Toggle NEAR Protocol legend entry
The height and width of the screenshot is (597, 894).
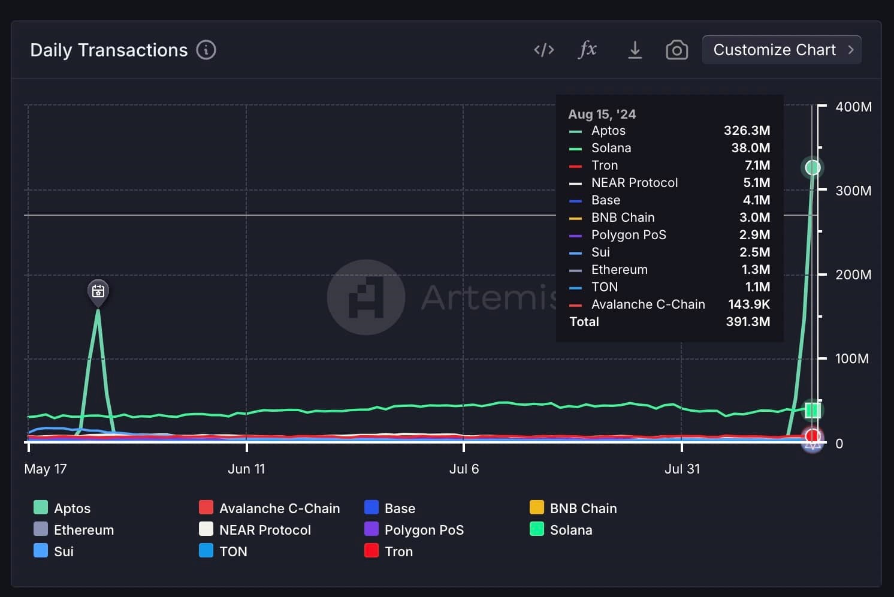pos(255,529)
